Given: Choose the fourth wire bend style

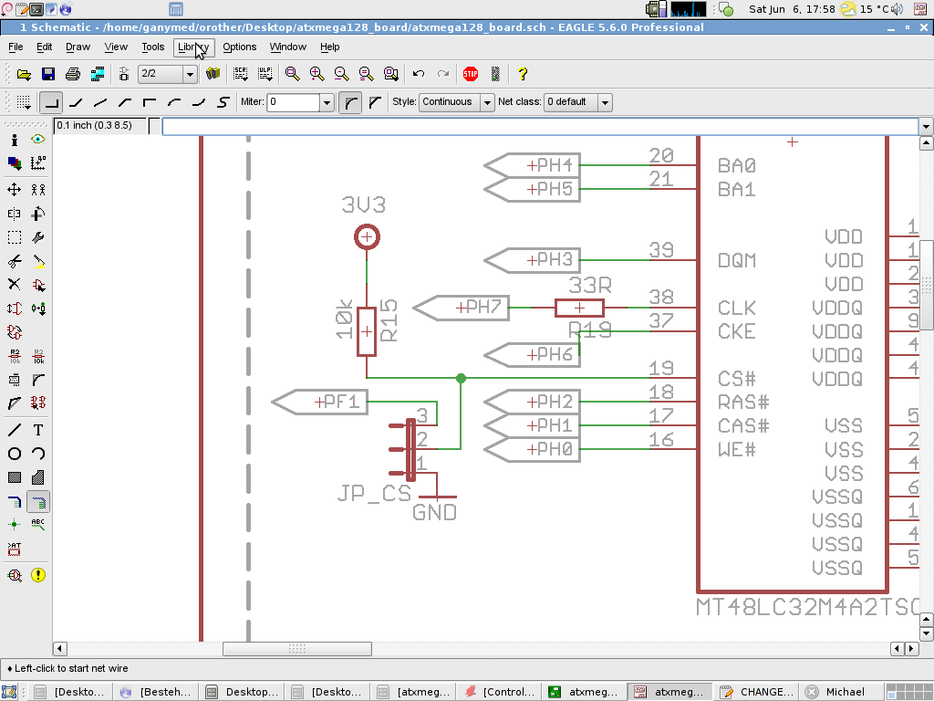Looking at the screenshot, I should click(124, 102).
